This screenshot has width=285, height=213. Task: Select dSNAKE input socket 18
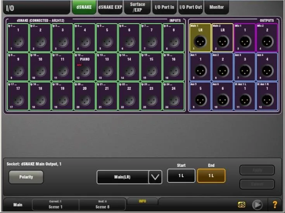point(40,96)
